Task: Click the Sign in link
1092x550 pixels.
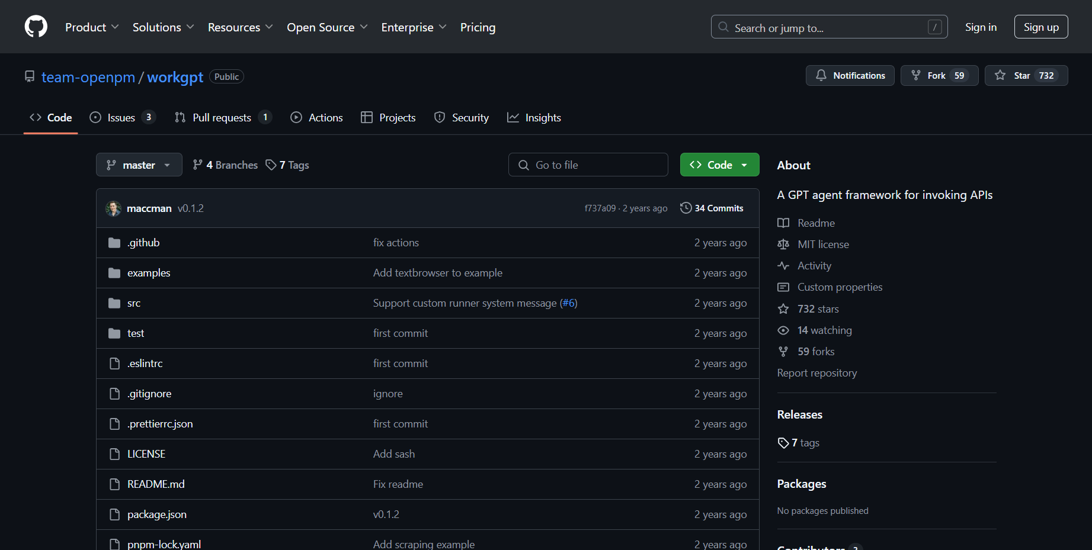Action: coord(981,27)
